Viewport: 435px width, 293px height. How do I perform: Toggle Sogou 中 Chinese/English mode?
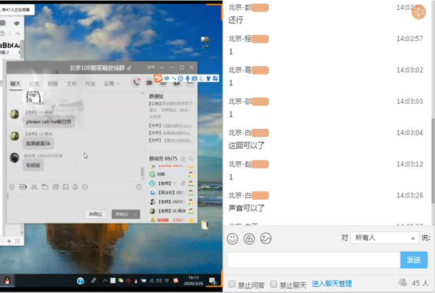[167, 78]
